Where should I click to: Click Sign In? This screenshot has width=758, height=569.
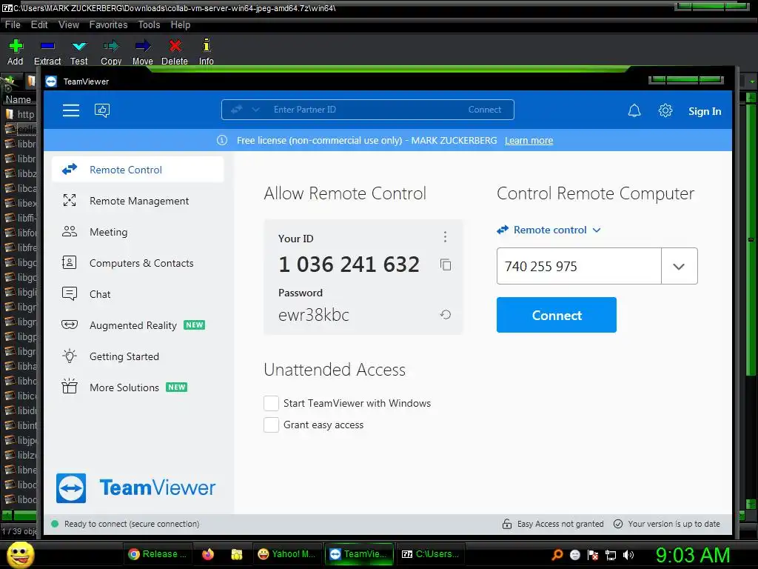(705, 111)
